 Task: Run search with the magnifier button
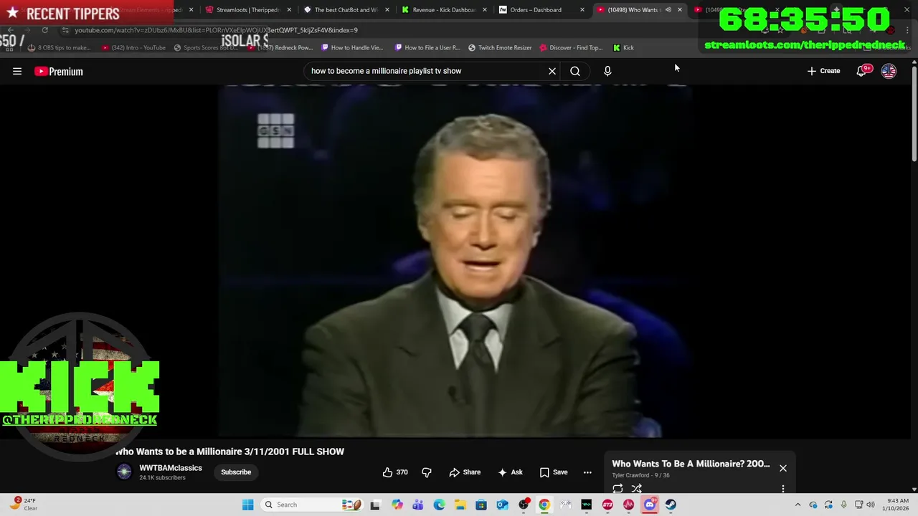[575, 71]
